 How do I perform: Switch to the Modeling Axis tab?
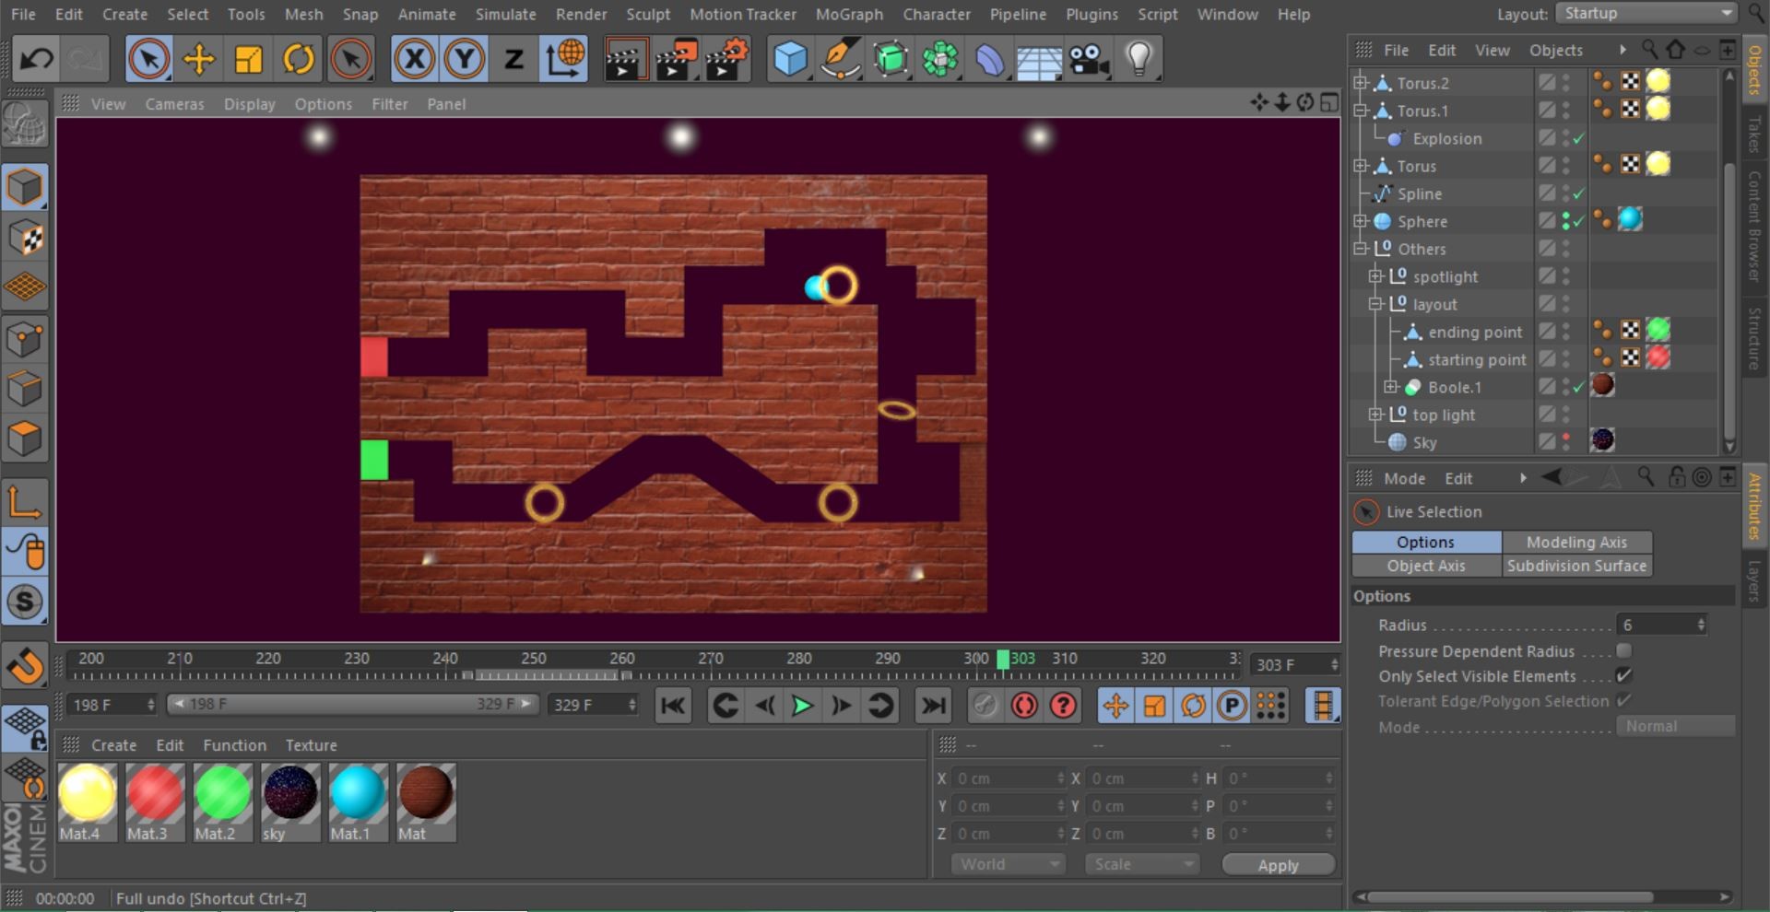[1576, 542]
